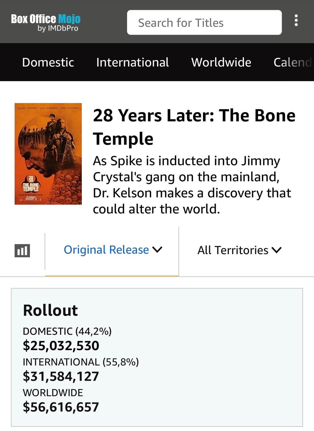This screenshot has height=431, width=314.
Task: Open the Domestic navigation tab
Action: tap(48, 62)
